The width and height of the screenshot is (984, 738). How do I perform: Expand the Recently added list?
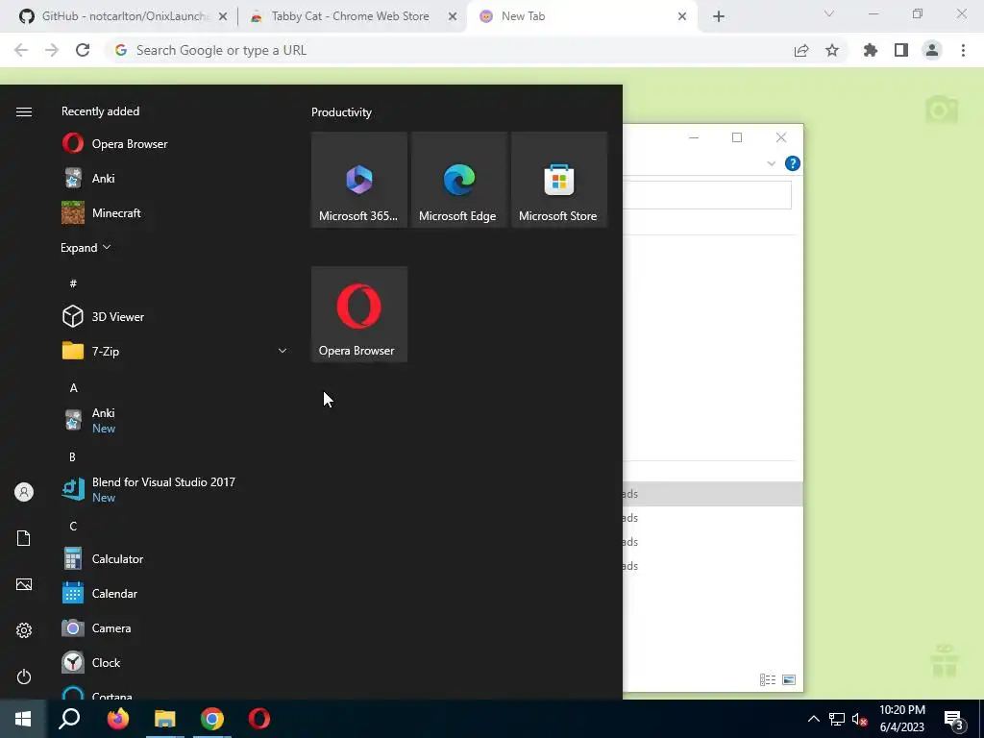point(86,248)
